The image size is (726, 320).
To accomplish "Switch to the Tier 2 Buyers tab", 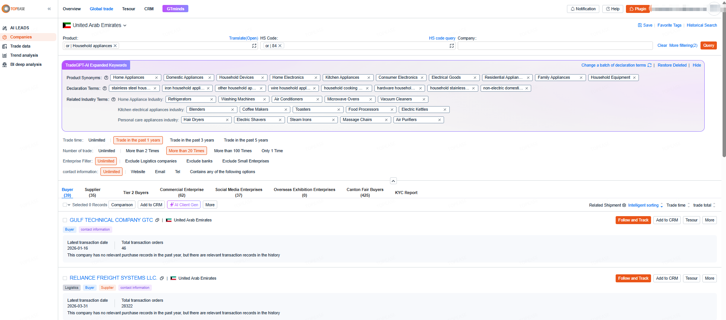I will [136, 193].
